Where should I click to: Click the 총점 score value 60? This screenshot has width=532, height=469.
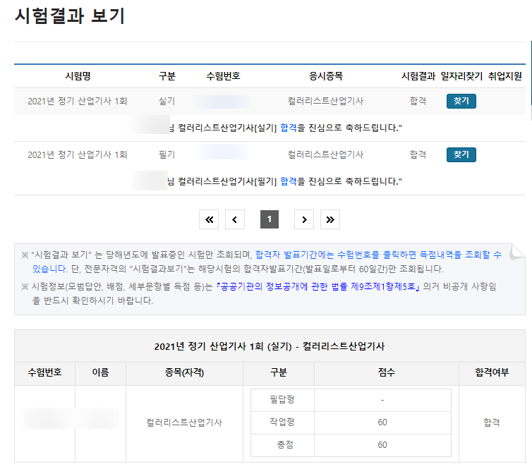(382, 444)
